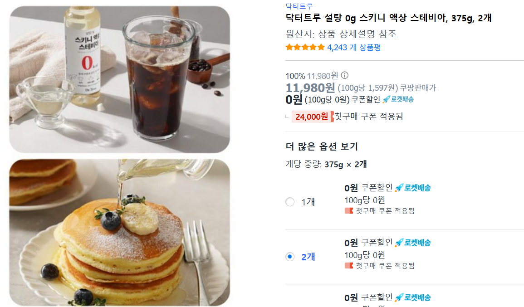Image resolution: width=524 pixels, height=307 pixels.
Task: Click the info icon next to 11,980원
Action: (344, 75)
